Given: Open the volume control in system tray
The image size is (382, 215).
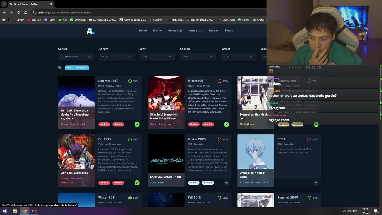Looking at the screenshot, I should (349, 211).
